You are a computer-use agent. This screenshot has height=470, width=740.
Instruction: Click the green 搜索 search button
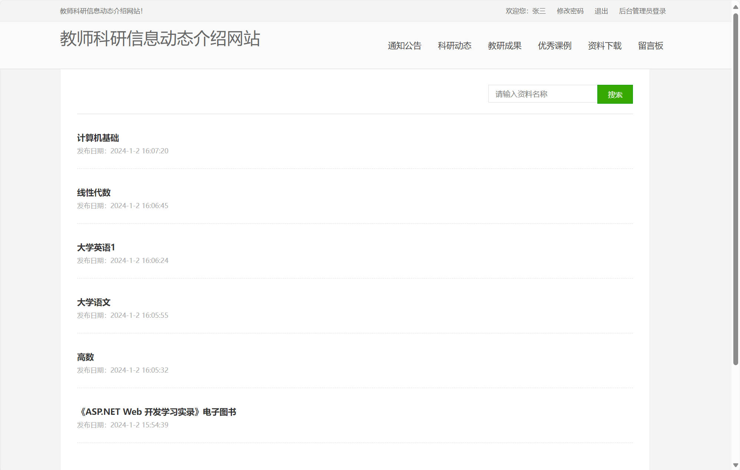coord(614,94)
